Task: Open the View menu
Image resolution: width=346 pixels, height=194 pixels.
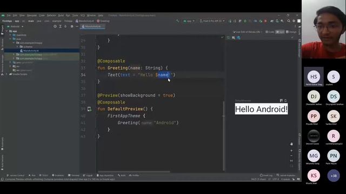Action: (22, 16)
